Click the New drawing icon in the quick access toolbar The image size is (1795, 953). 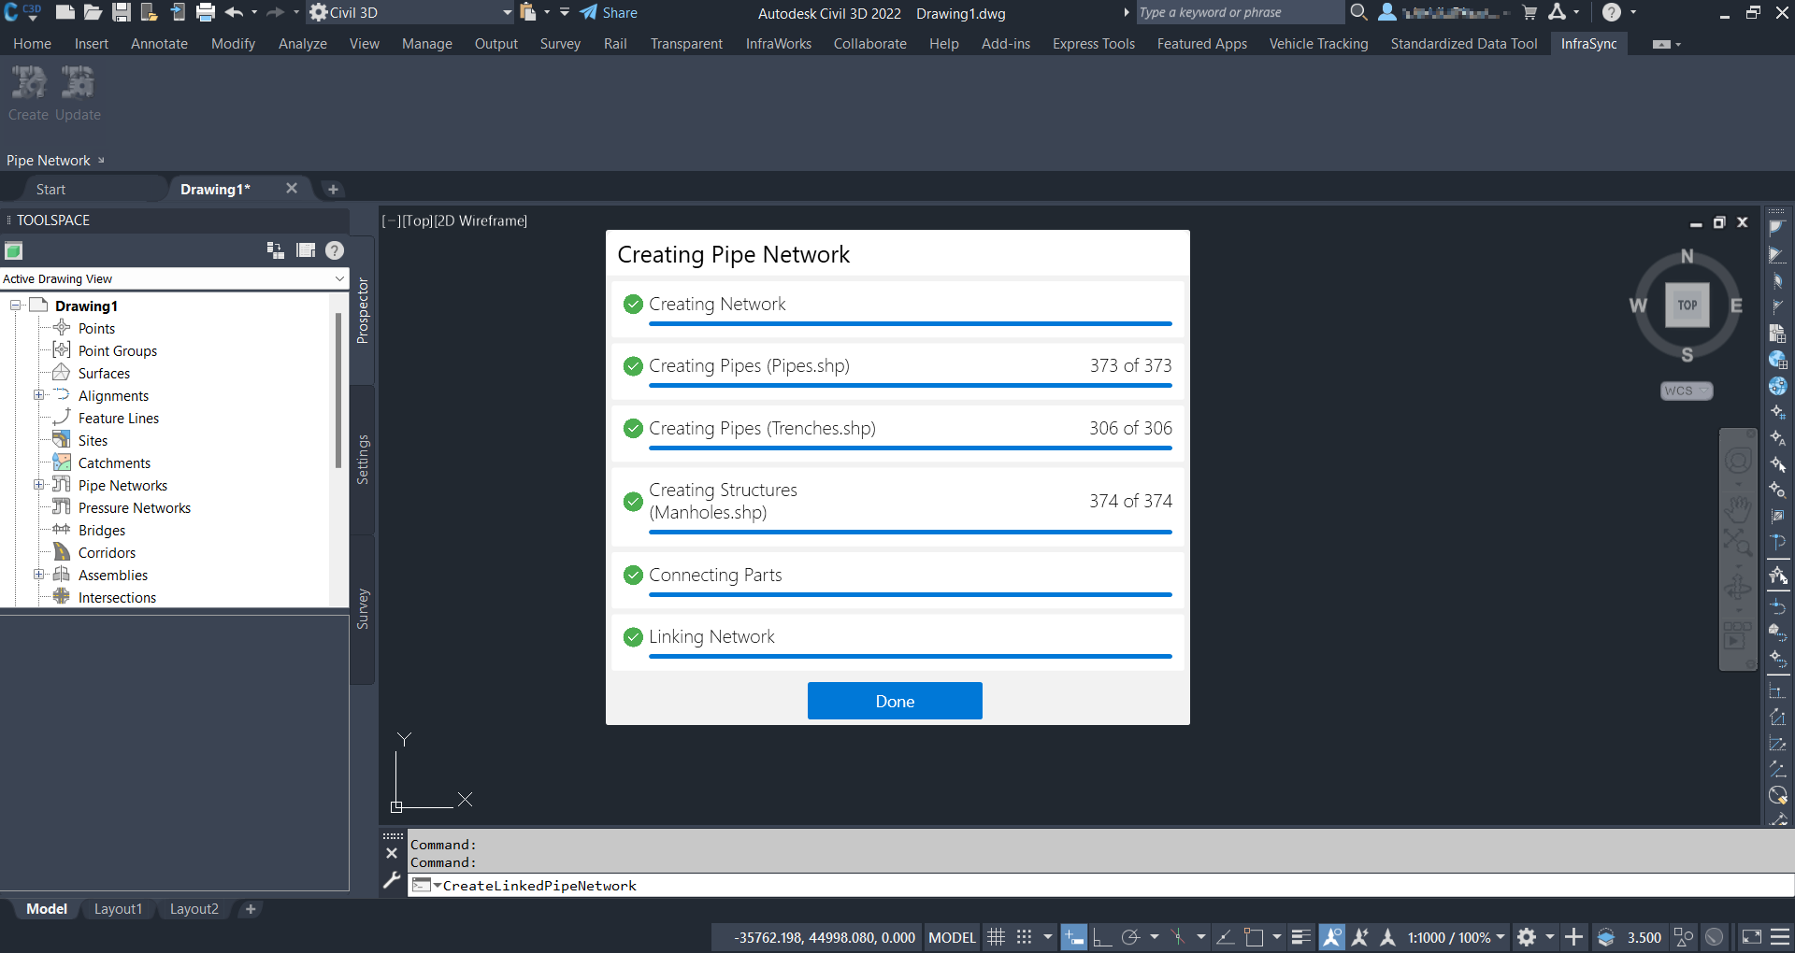click(65, 12)
